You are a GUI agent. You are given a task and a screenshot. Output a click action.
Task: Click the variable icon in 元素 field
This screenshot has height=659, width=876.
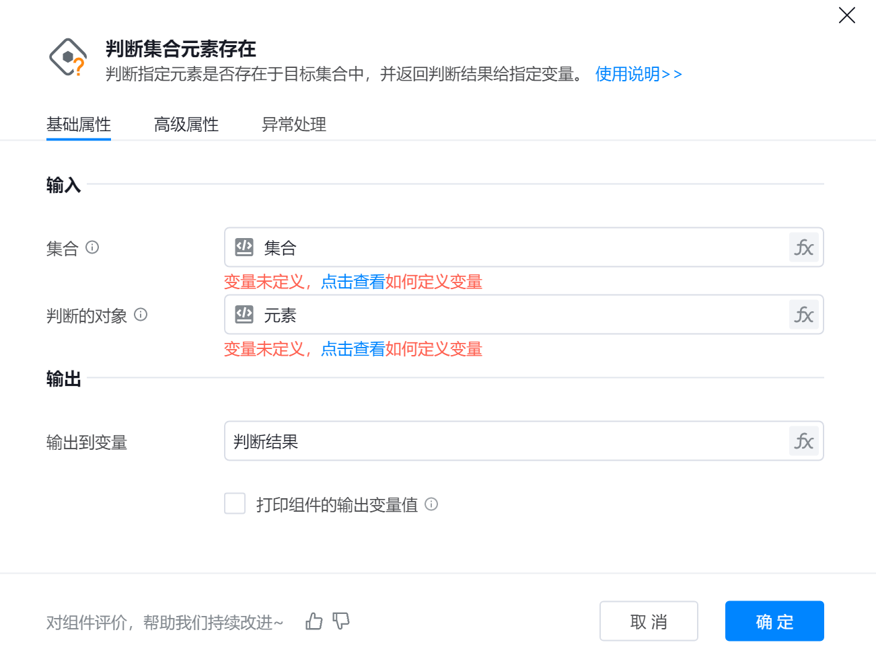pyautogui.click(x=244, y=315)
